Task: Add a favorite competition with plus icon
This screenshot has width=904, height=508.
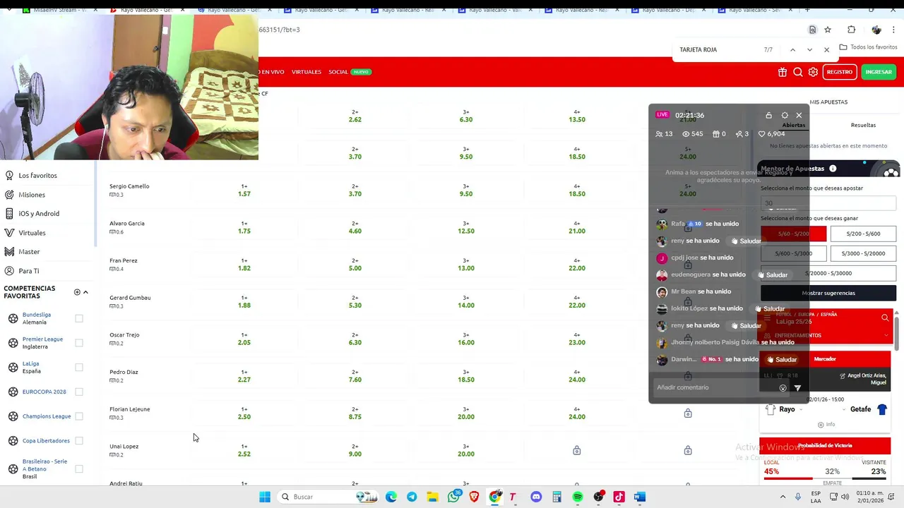Action: [x=77, y=292]
